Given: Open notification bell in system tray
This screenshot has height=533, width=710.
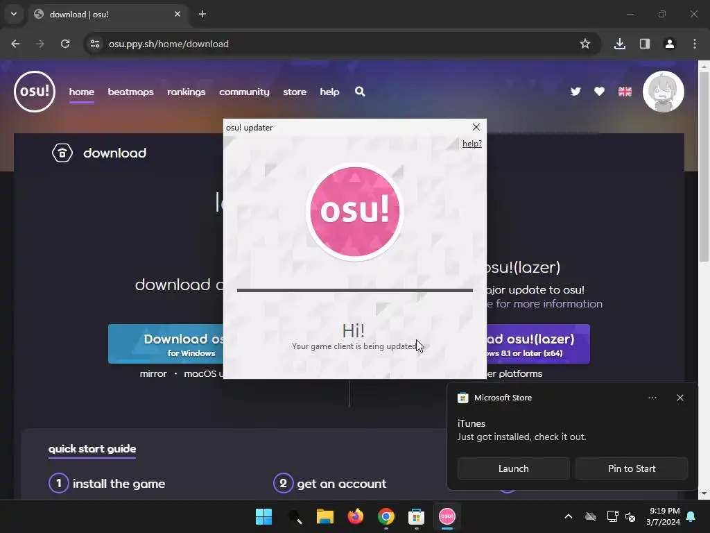Looking at the screenshot, I should coord(691,516).
